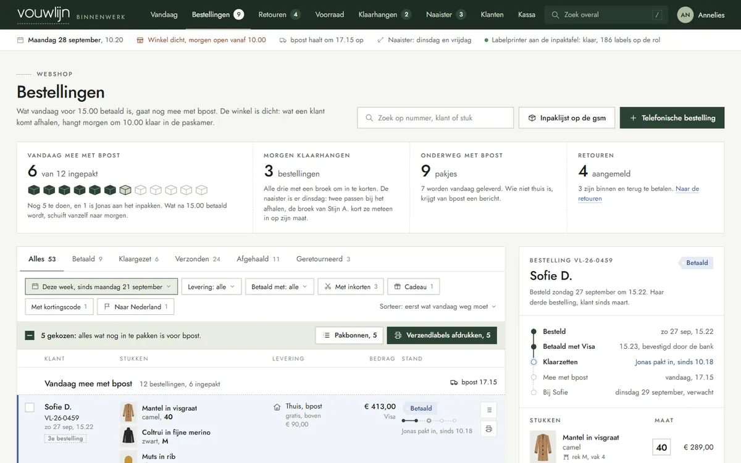Clear the 5 gekozen selection checkbox
The height and width of the screenshot is (463, 741).
pyautogui.click(x=30, y=336)
